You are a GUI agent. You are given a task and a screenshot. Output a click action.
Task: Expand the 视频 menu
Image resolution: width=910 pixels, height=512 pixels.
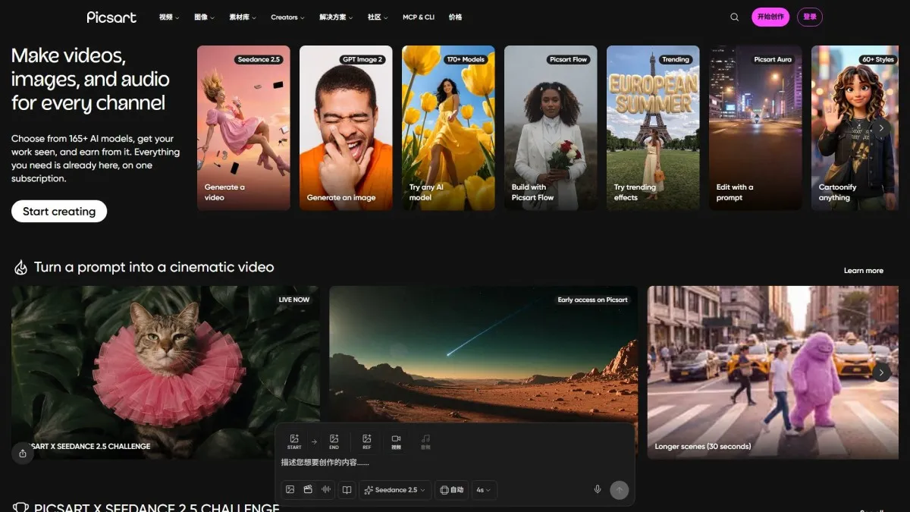169,17
